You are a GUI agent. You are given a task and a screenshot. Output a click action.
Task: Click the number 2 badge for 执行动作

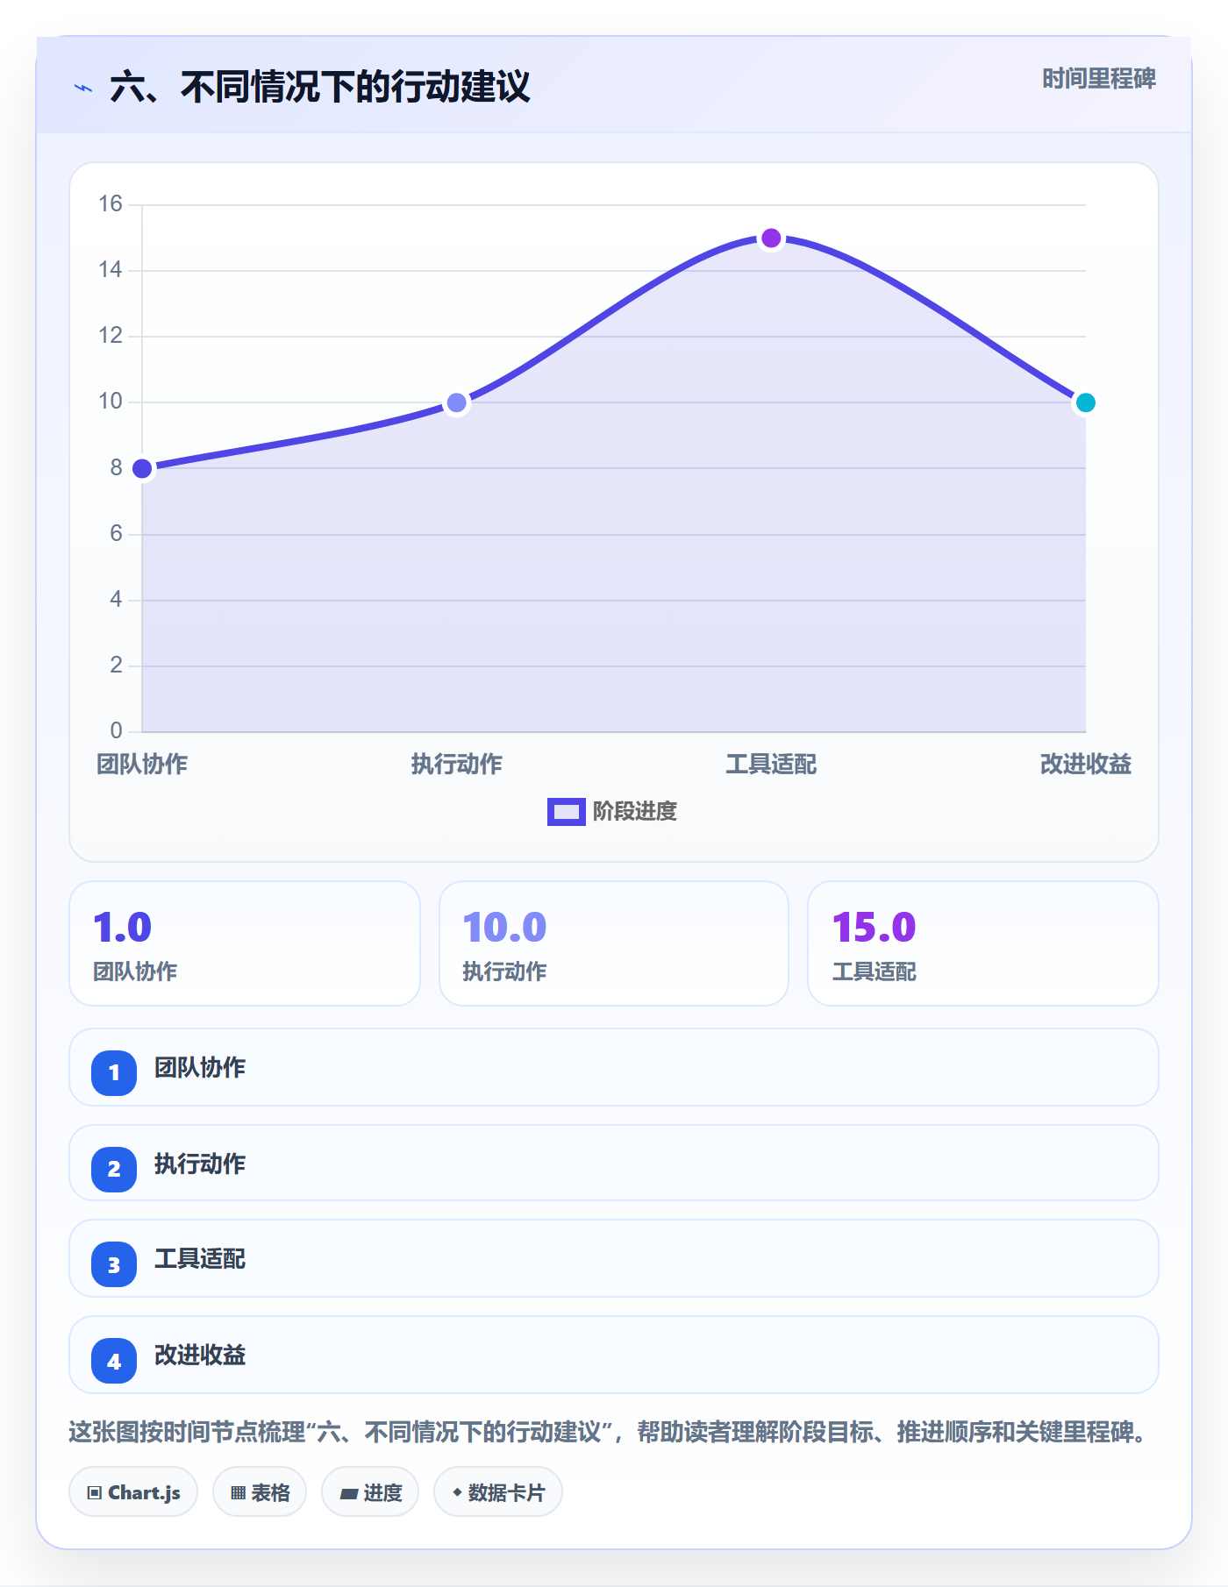[114, 1169]
